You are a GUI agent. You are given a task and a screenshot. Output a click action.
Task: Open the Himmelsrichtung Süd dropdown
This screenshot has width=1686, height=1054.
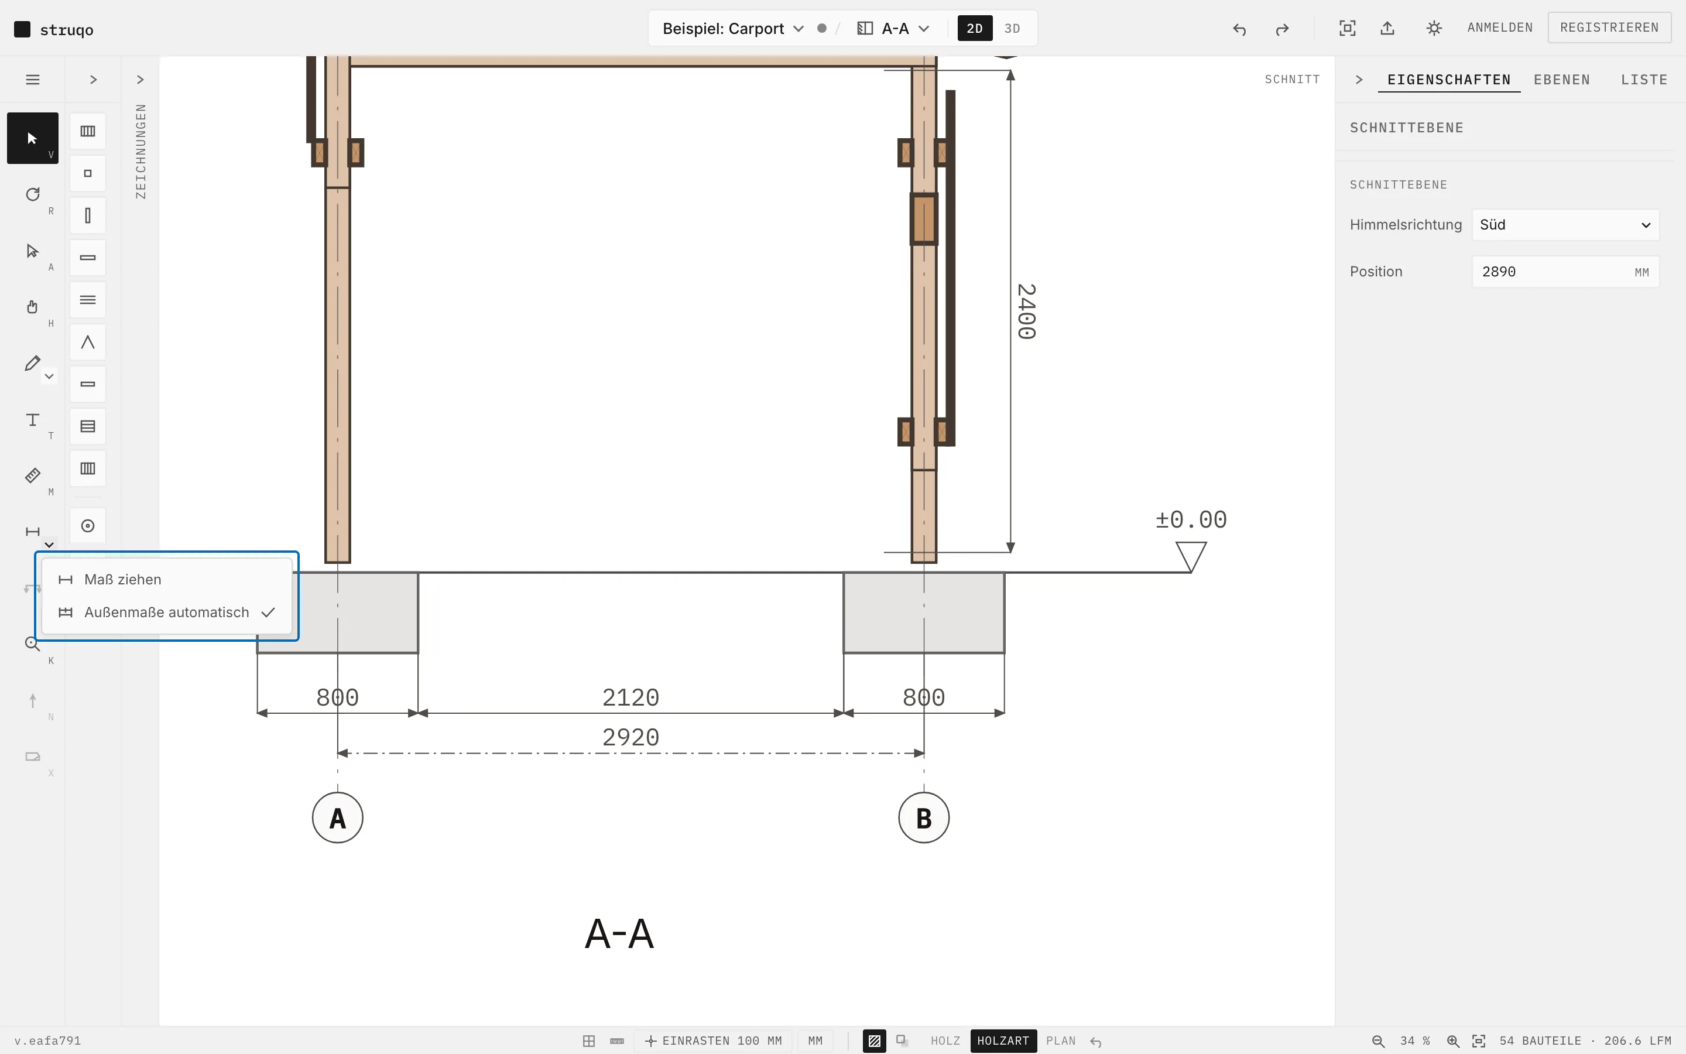point(1565,224)
